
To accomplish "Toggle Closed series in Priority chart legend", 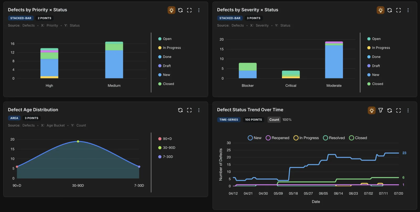I will [166, 84].
